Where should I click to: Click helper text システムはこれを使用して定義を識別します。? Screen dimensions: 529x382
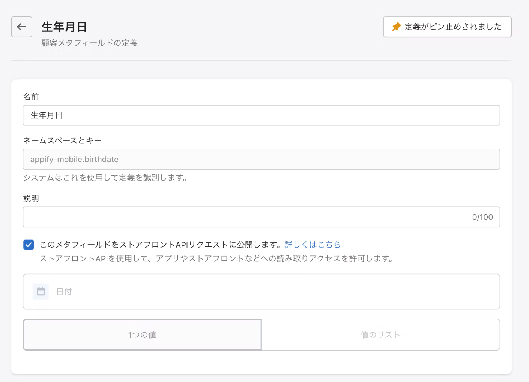105,178
